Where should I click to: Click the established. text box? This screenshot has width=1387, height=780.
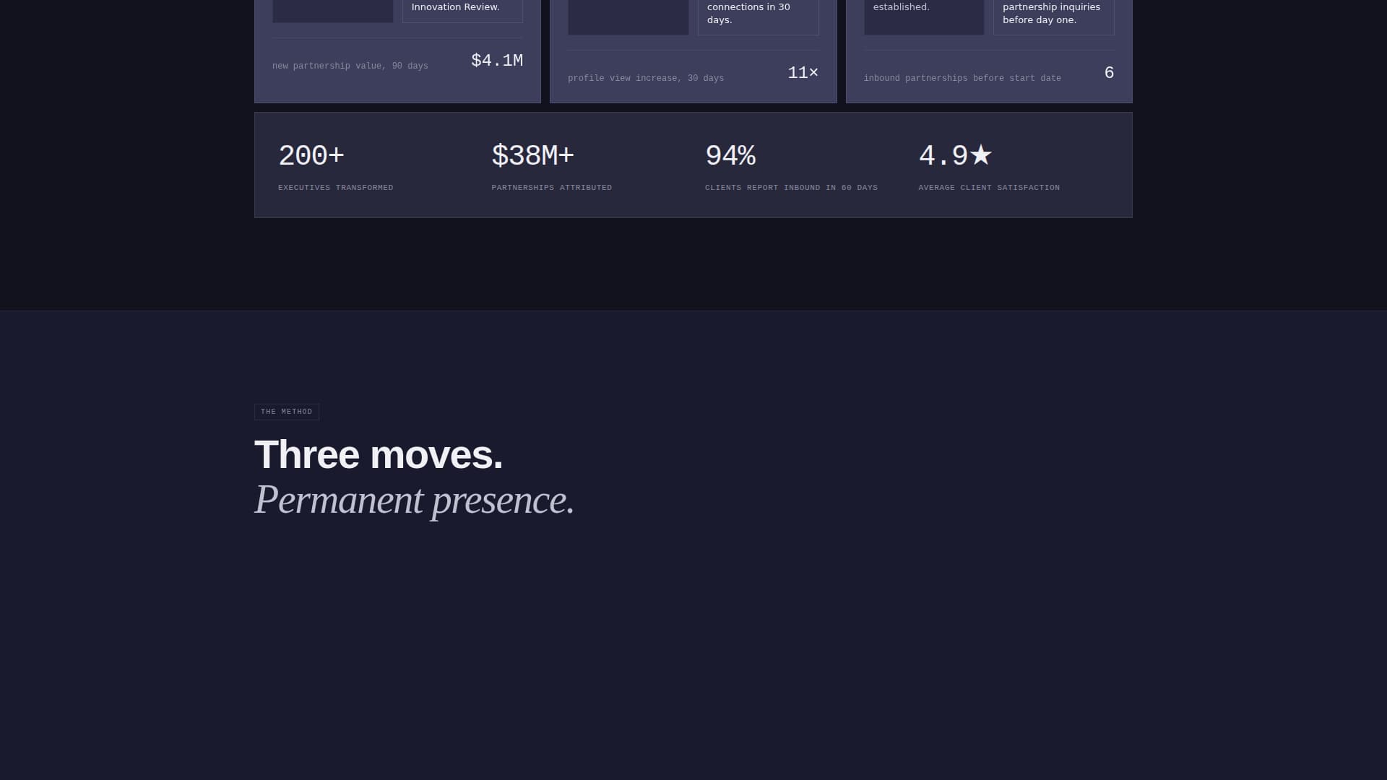[x=924, y=17]
